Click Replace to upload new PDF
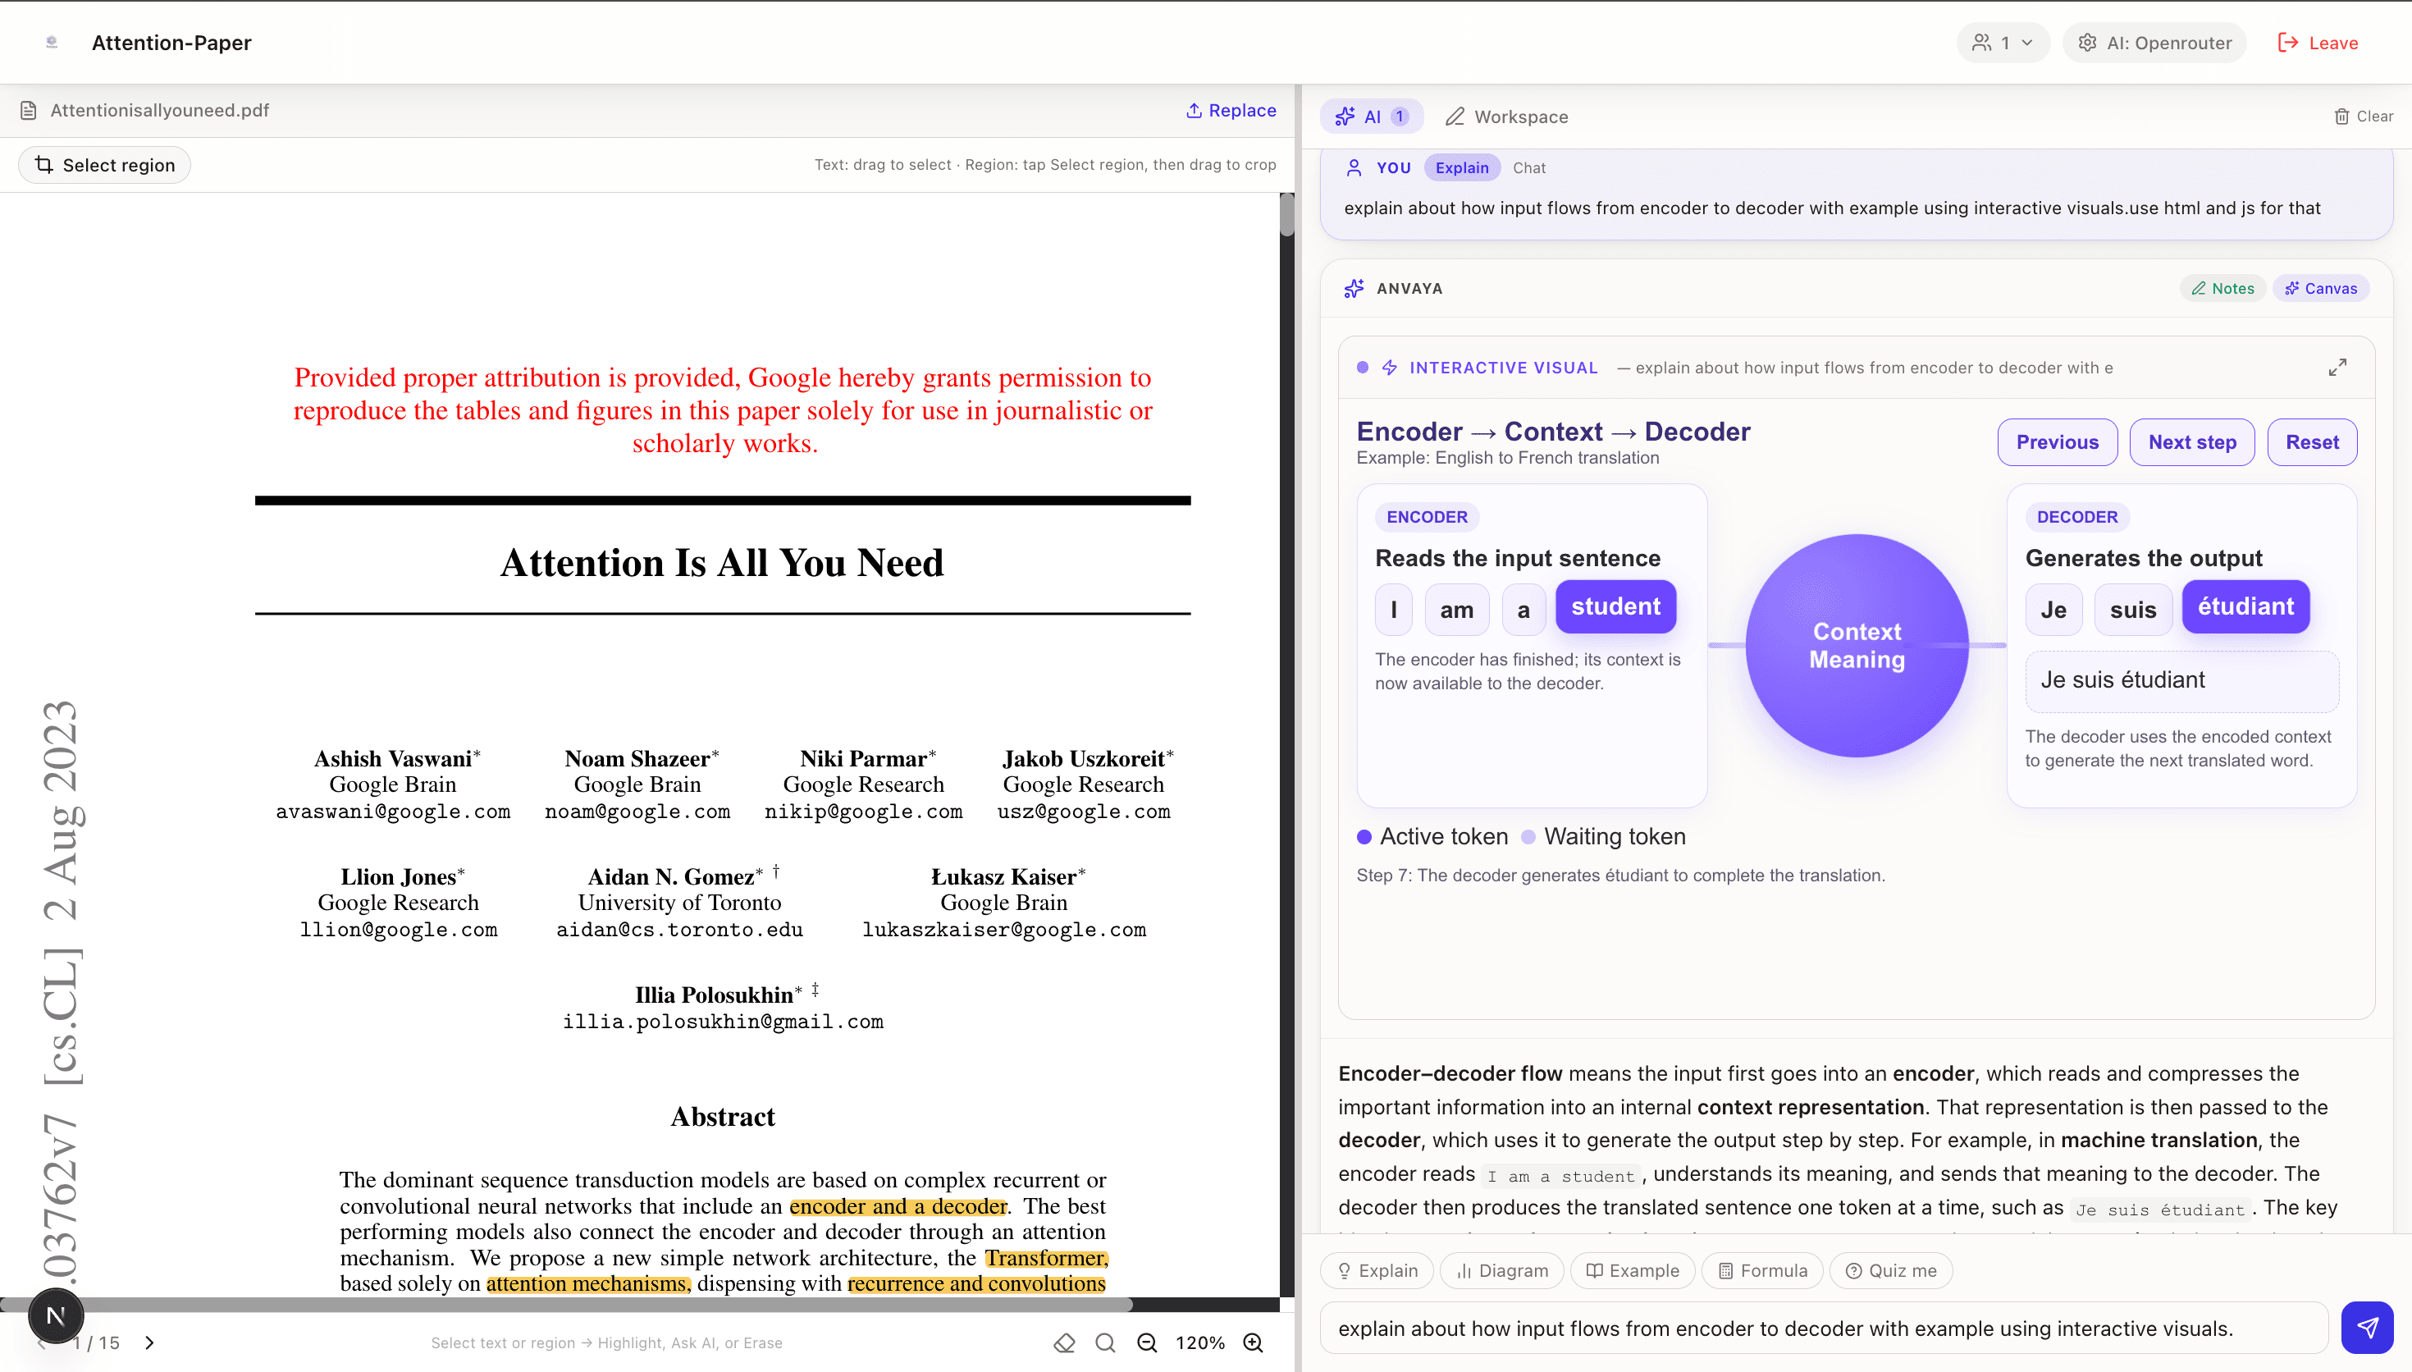The width and height of the screenshot is (2412, 1372). [x=1231, y=110]
